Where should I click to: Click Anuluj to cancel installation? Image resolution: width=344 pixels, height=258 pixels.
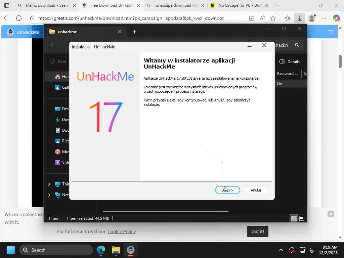(256, 190)
